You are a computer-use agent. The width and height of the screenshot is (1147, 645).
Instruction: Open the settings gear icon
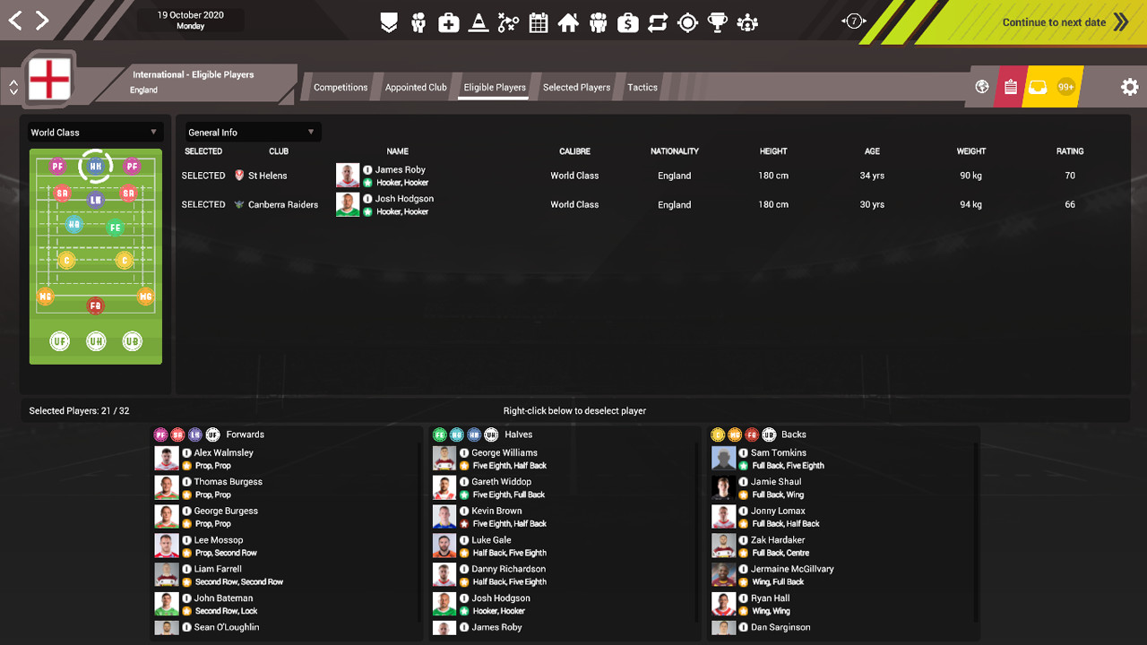(1129, 87)
